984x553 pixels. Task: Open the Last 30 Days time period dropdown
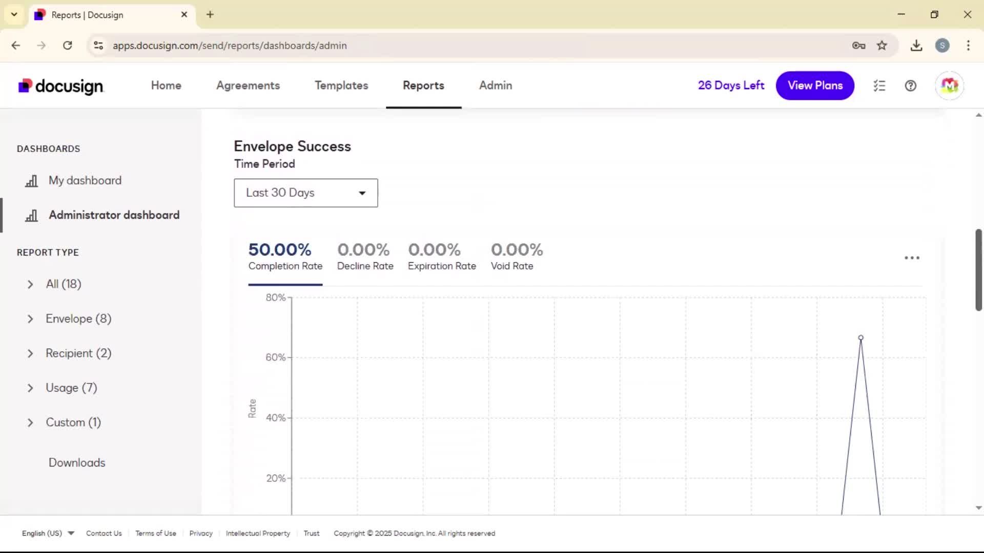point(306,193)
